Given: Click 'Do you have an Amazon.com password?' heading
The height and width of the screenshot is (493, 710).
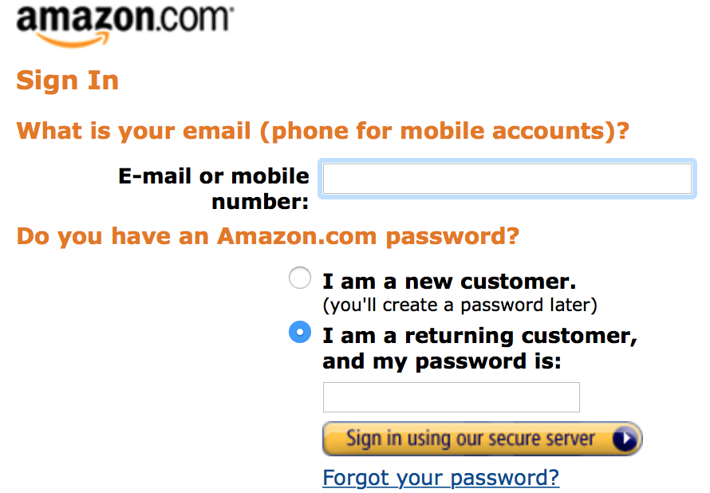Looking at the screenshot, I should point(267,236).
